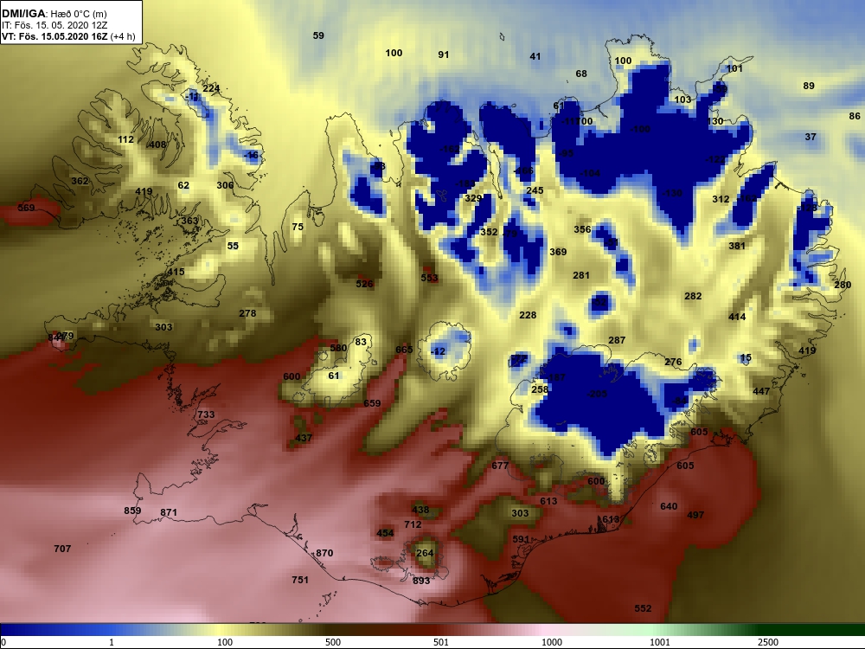The height and width of the screenshot is (649, 865).
Task: Click the map value '640'
Action: click(x=669, y=506)
